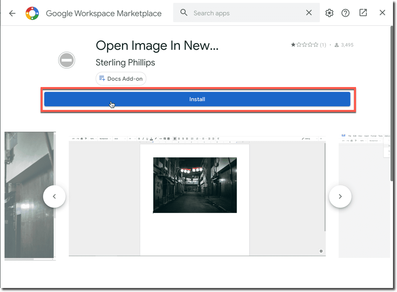Open the one-star rating reviews
Image resolution: width=397 pixels, height=292 pixels.
308,45
